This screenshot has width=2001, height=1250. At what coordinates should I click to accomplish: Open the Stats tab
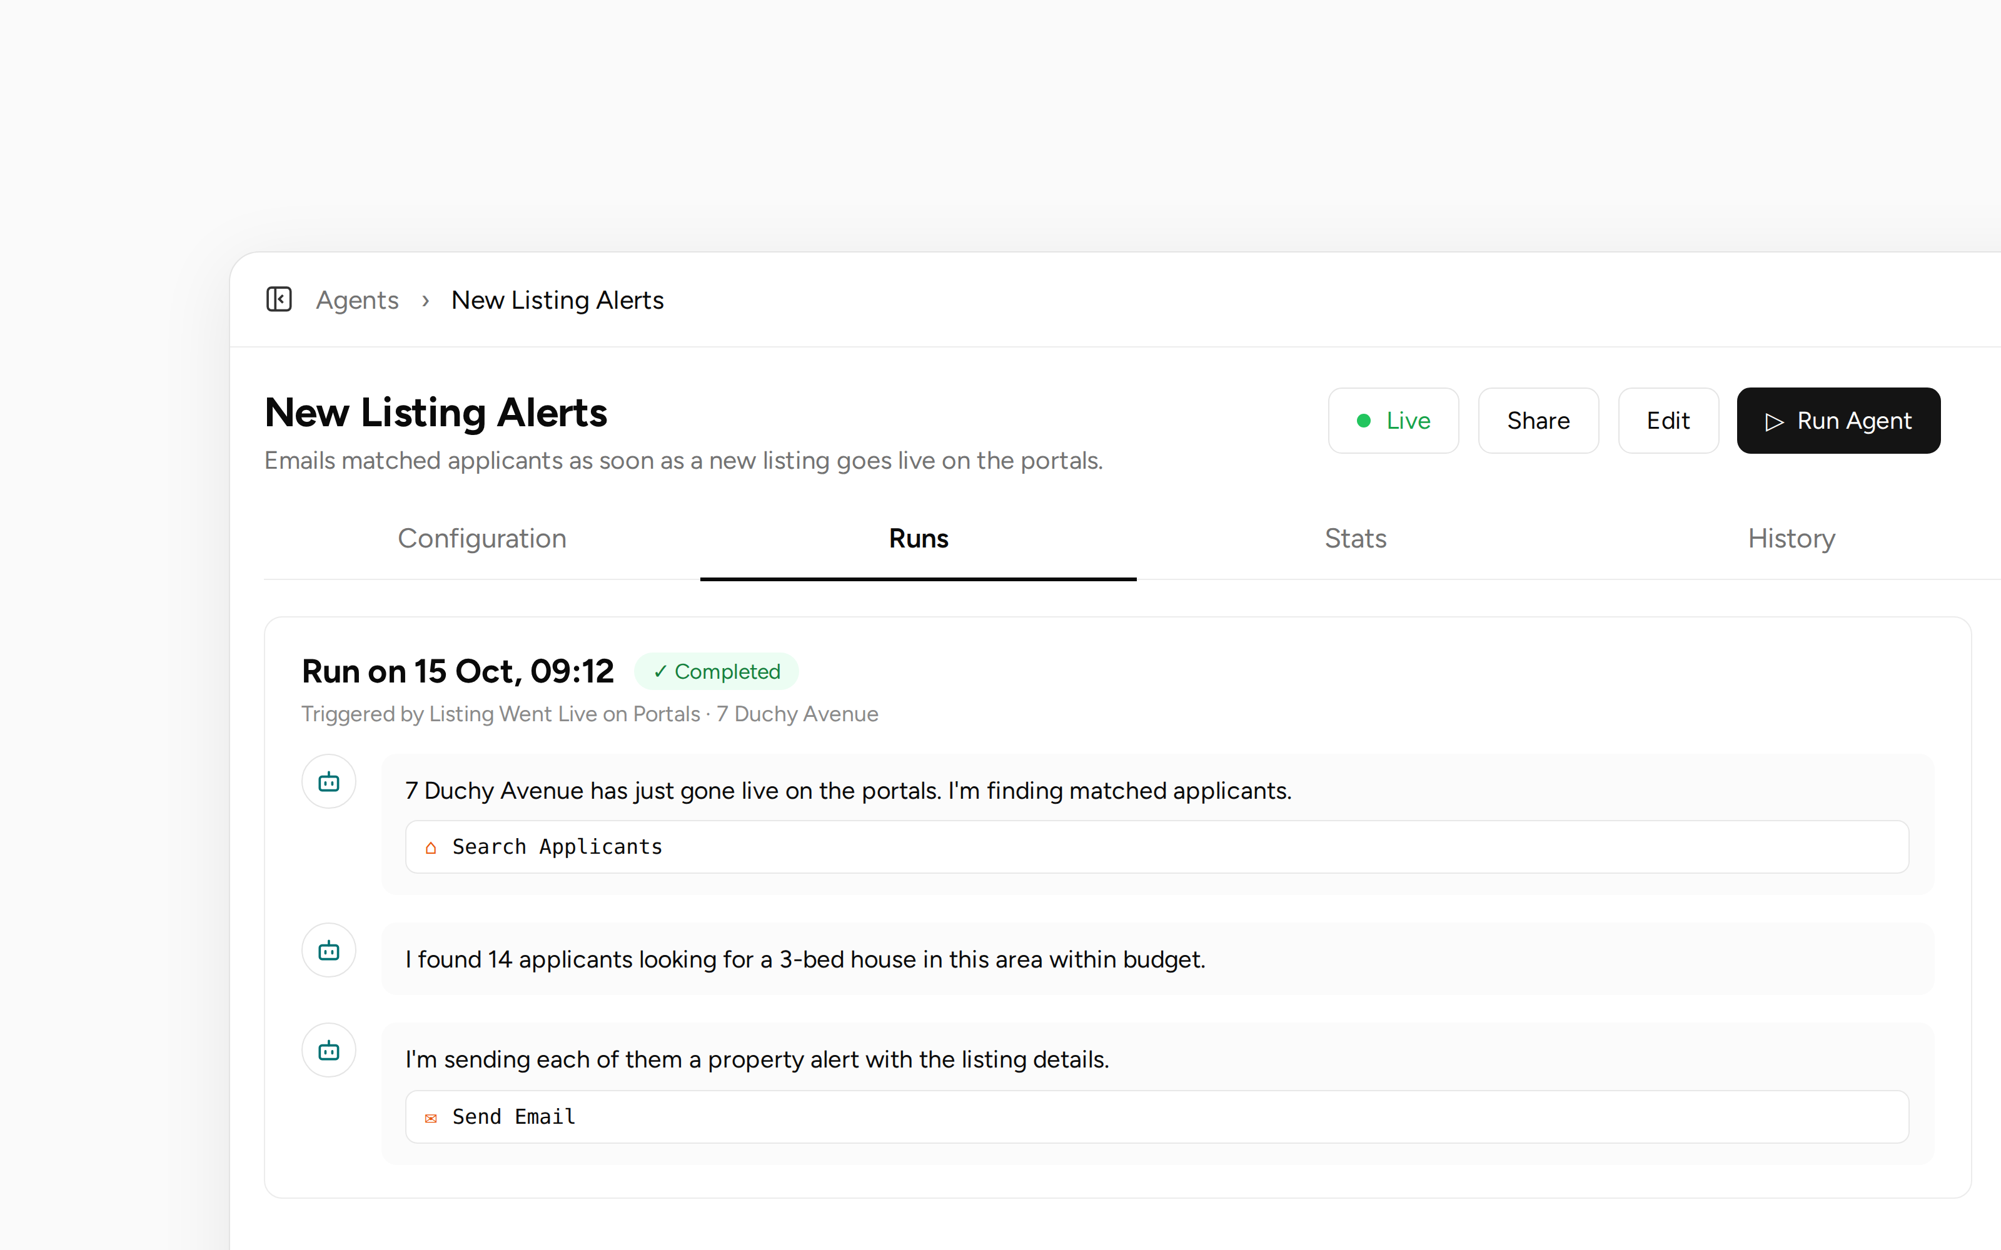[1355, 539]
